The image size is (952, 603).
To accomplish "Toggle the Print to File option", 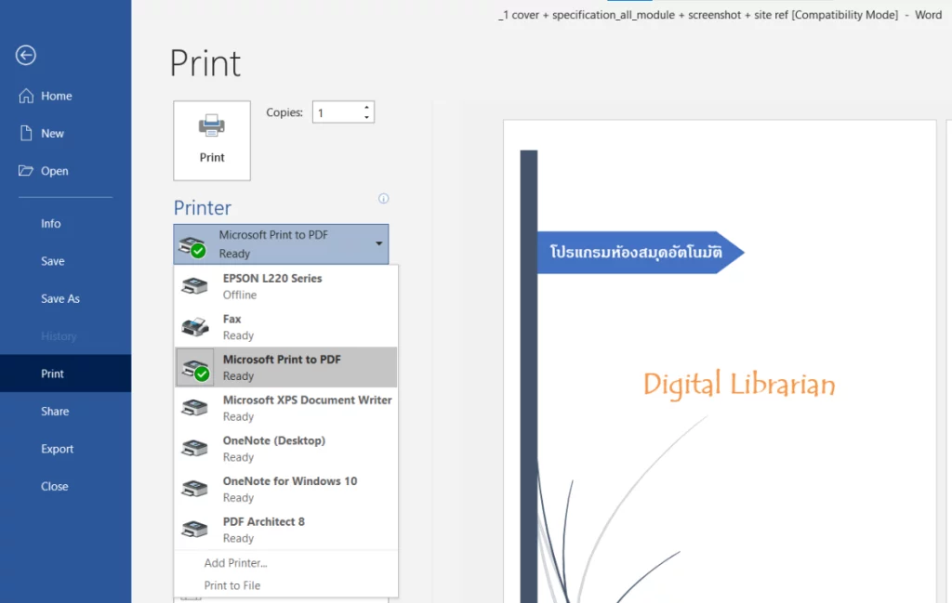I will tap(232, 585).
